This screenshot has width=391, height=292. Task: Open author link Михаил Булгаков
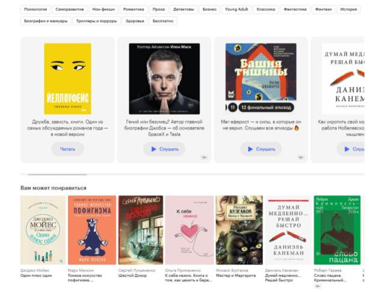[232, 270]
